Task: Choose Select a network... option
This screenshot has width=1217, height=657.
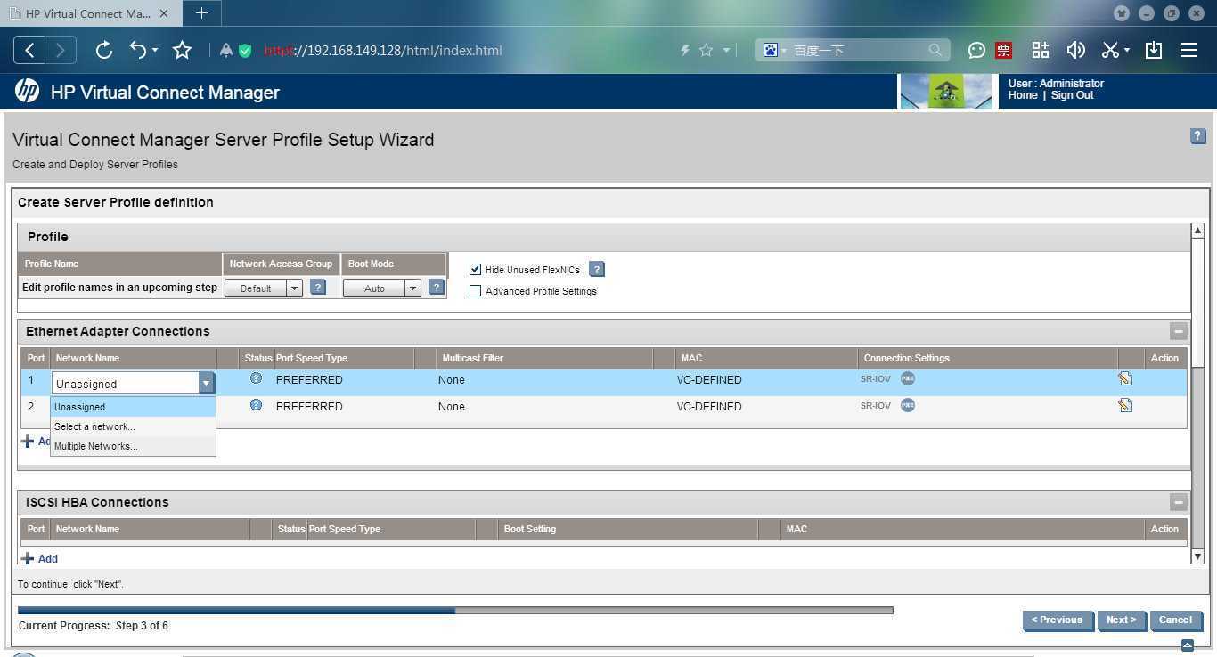Action: point(133,426)
